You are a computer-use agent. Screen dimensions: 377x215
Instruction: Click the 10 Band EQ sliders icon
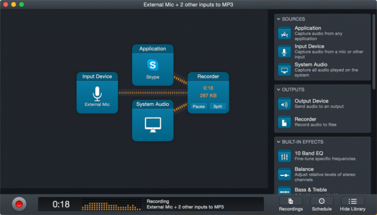285,156
